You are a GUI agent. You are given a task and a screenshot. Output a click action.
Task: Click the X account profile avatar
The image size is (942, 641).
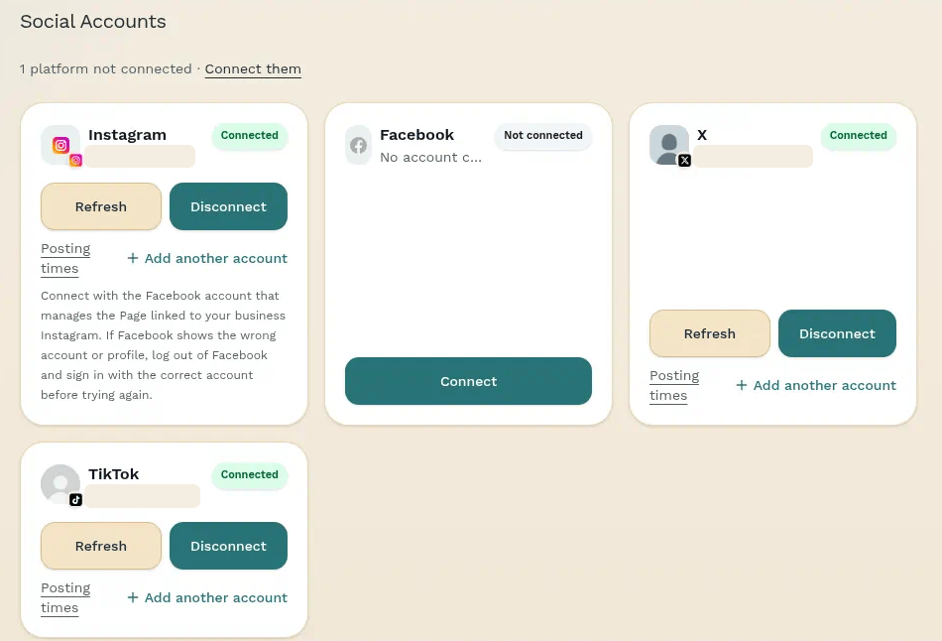click(668, 145)
